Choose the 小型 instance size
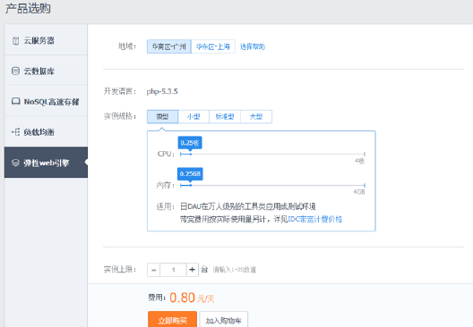Viewport: 473px width, 327px height. (193, 117)
